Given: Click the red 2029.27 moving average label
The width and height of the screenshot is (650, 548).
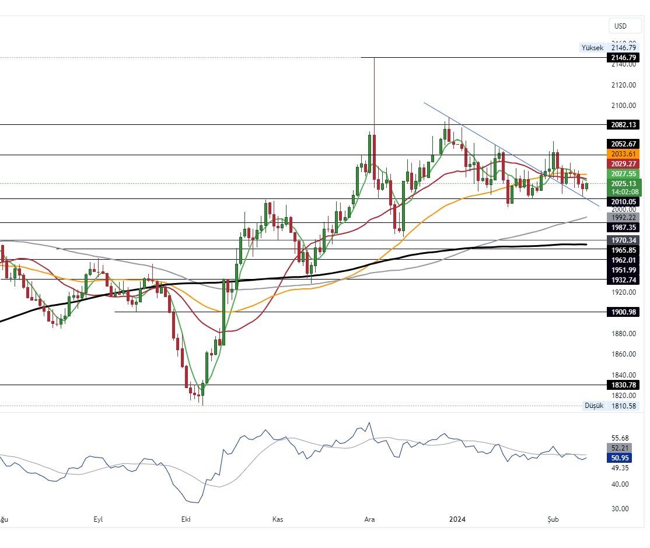Looking at the screenshot, I should pos(624,164).
